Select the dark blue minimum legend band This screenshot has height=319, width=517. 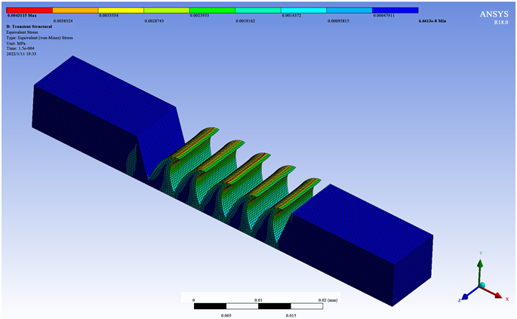tap(395, 11)
